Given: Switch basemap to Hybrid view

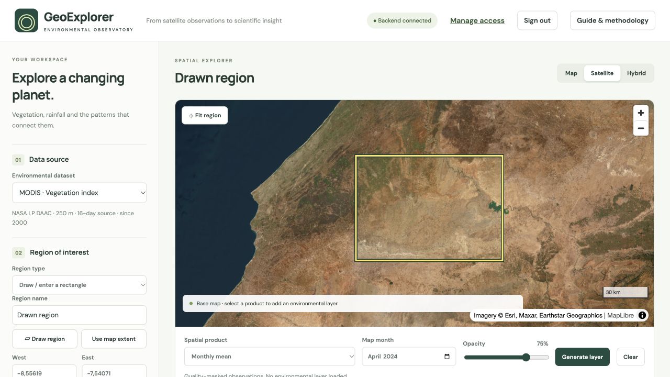Looking at the screenshot, I should tap(636, 73).
